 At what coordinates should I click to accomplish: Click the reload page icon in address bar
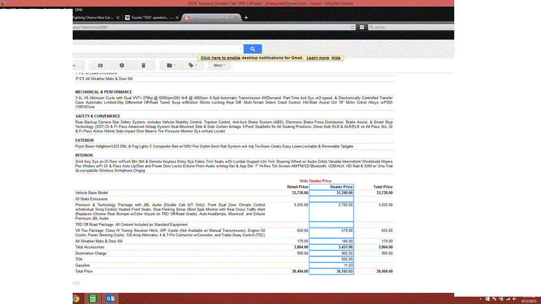tap(352, 27)
